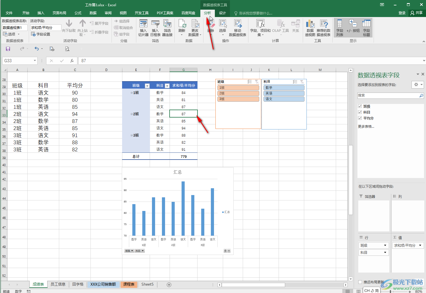
Task: Open Fields, Items and Sets menu
Action: [x=260, y=28]
